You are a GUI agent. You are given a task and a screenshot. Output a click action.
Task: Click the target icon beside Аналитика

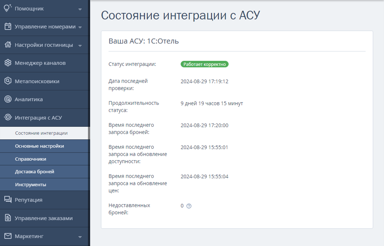[8, 99]
